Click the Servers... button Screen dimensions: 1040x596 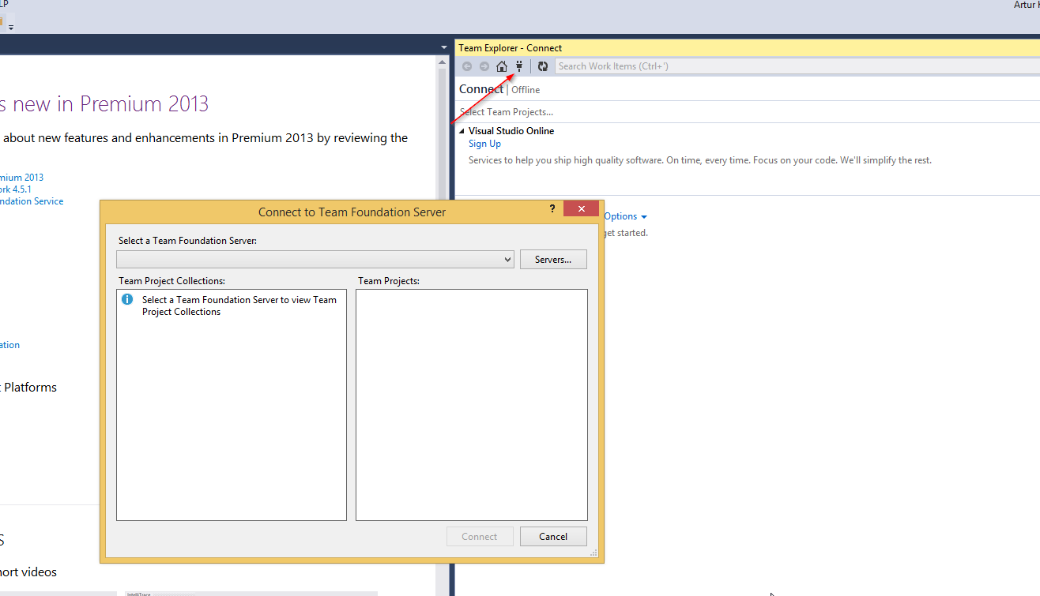tap(553, 260)
